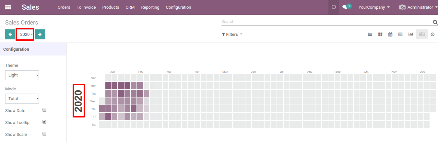Uncheck the Show Tooltip checkbox

45,122
